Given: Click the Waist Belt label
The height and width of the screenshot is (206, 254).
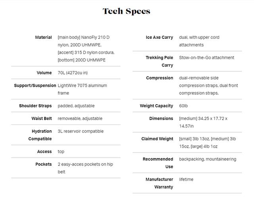Looking at the screenshot, I should (x=42, y=118).
